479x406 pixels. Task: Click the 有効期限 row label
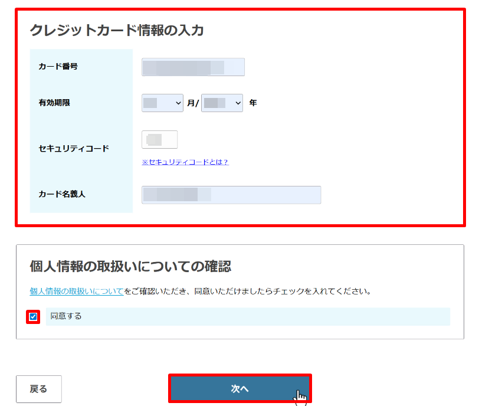pyautogui.click(x=54, y=103)
